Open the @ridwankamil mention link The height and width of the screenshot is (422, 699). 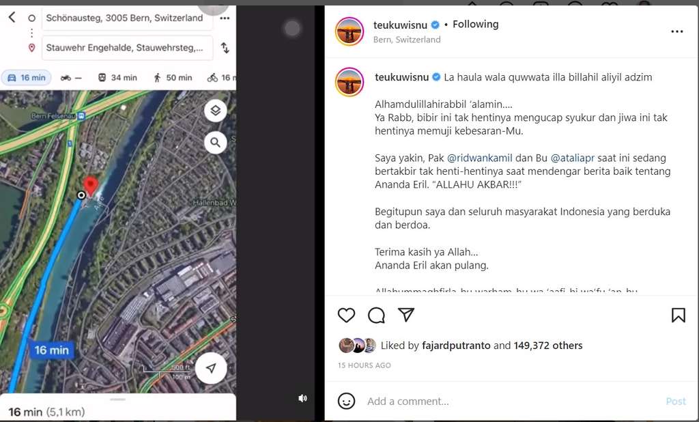click(480, 158)
